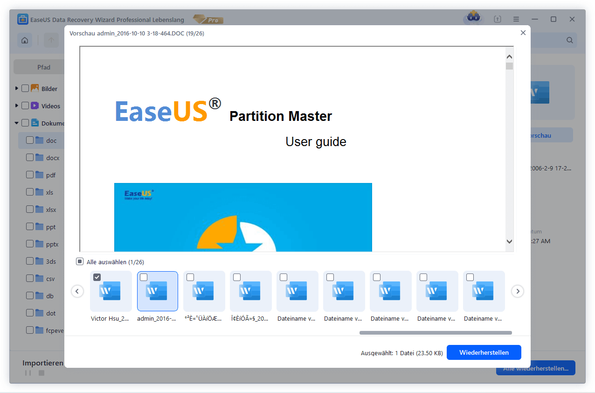Select the Victor Hsu document thumbnail
Screen dimensions: 595x393
111,291
